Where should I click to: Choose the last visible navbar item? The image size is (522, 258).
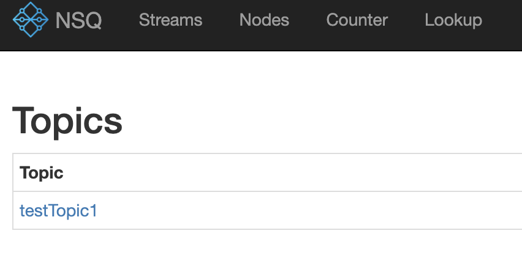tap(453, 20)
